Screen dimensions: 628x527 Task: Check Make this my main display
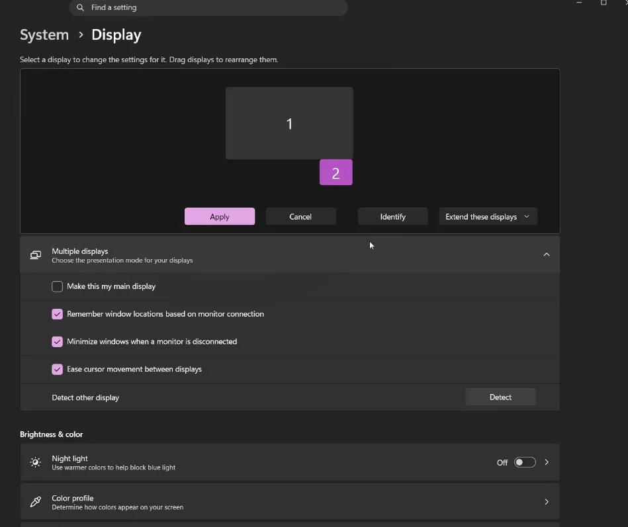[58, 286]
